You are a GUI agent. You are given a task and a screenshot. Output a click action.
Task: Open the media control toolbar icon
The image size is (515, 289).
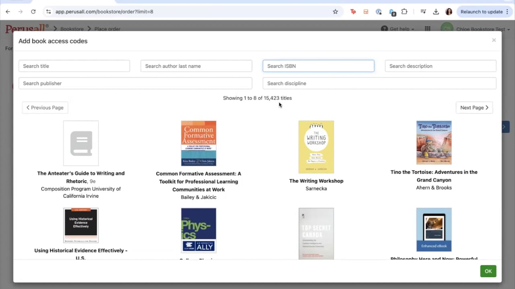(423, 12)
